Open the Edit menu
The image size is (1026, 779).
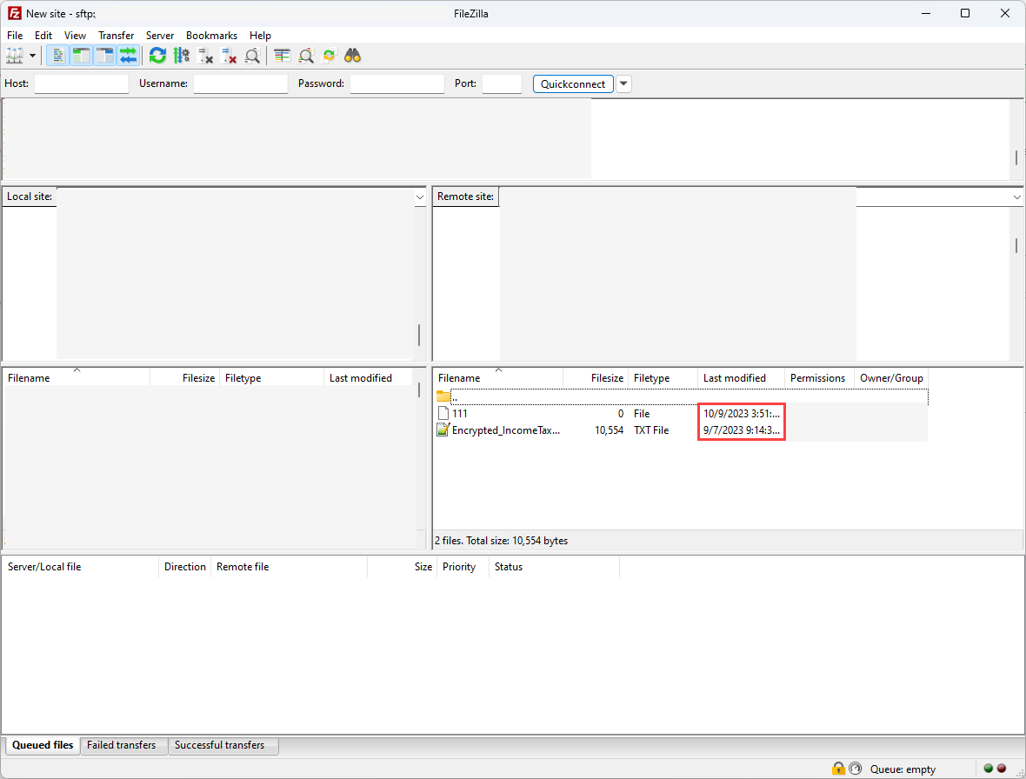point(43,36)
